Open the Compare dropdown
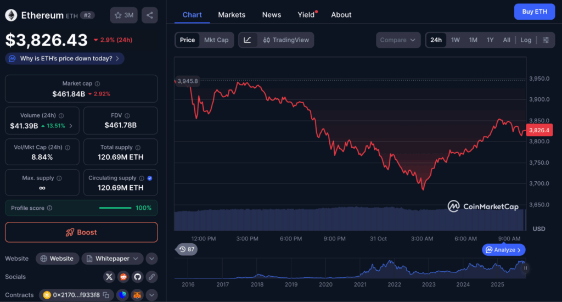The image size is (562, 302). 398,40
